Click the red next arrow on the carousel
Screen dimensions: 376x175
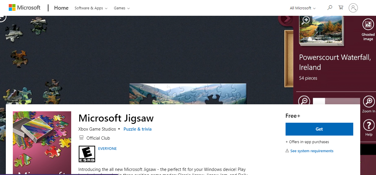[x=286, y=19]
